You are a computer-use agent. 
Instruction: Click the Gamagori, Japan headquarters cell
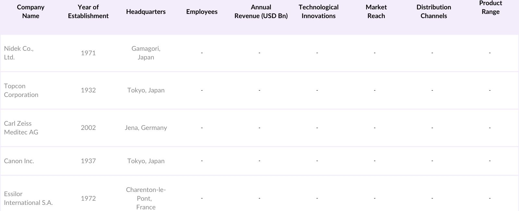click(146, 53)
